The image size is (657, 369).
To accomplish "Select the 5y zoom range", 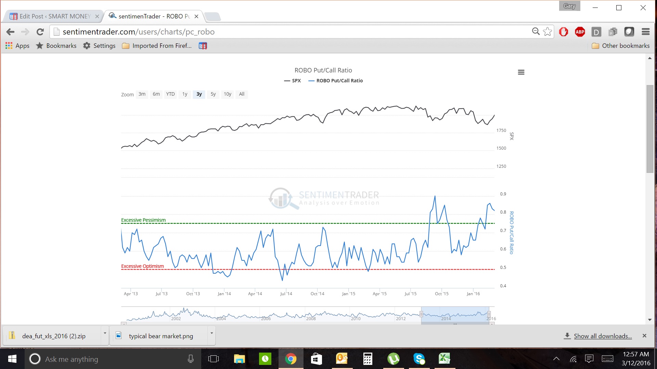I will tap(213, 94).
